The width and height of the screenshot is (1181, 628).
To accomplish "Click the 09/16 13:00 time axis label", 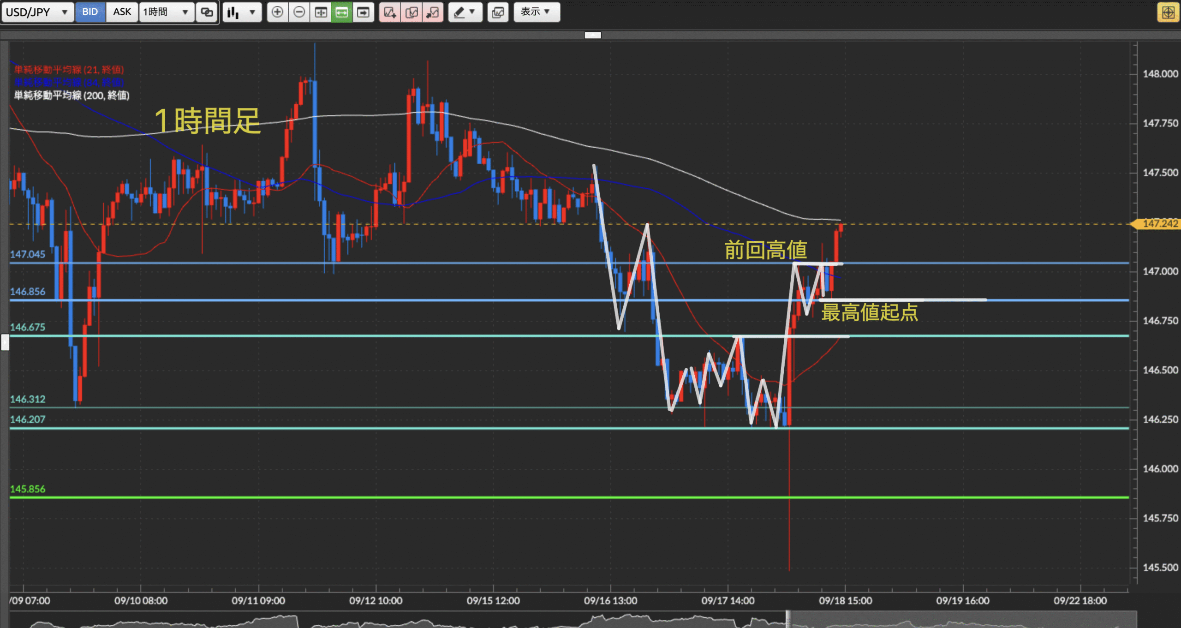I will (x=610, y=601).
